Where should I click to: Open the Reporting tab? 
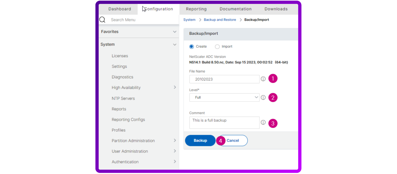pos(196,9)
